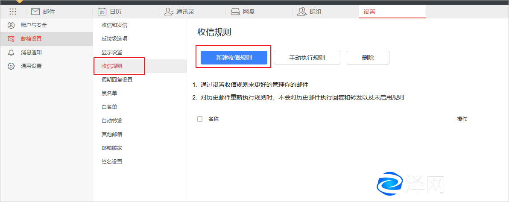
Task: Click the 通用设置 gear icon
Action: (11, 66)
